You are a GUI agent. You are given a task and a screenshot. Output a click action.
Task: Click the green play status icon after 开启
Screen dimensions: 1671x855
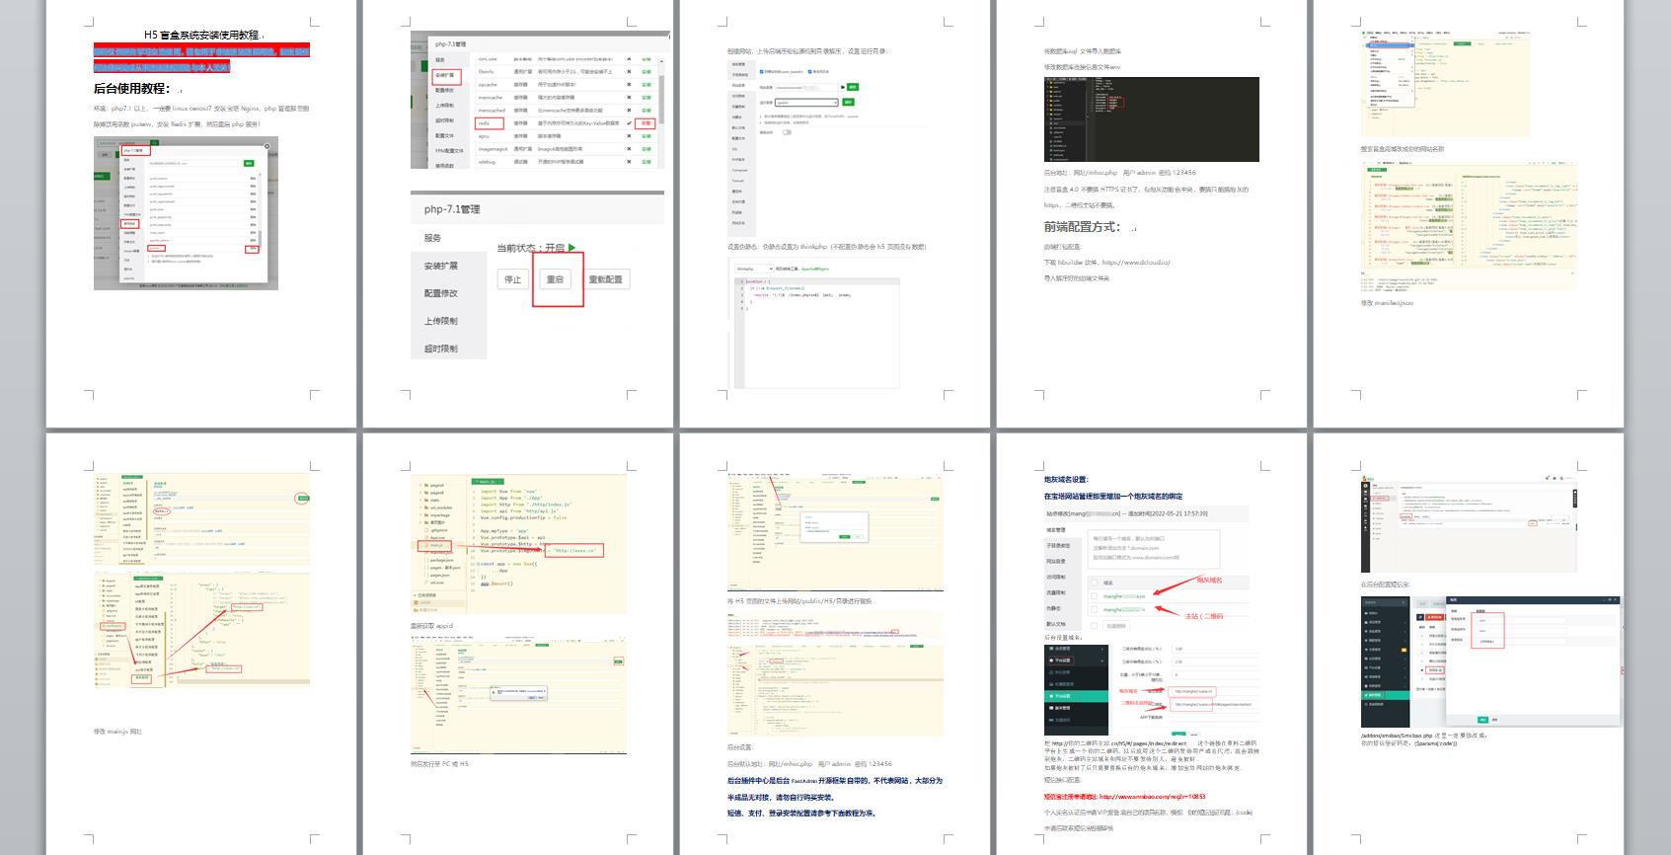tap(571, 248)
